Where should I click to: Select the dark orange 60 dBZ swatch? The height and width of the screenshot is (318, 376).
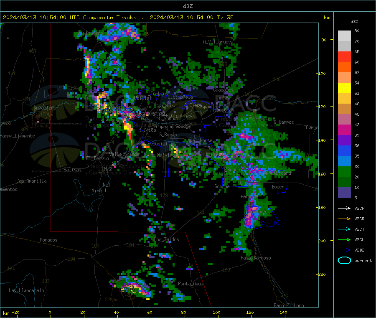point(344,67)
